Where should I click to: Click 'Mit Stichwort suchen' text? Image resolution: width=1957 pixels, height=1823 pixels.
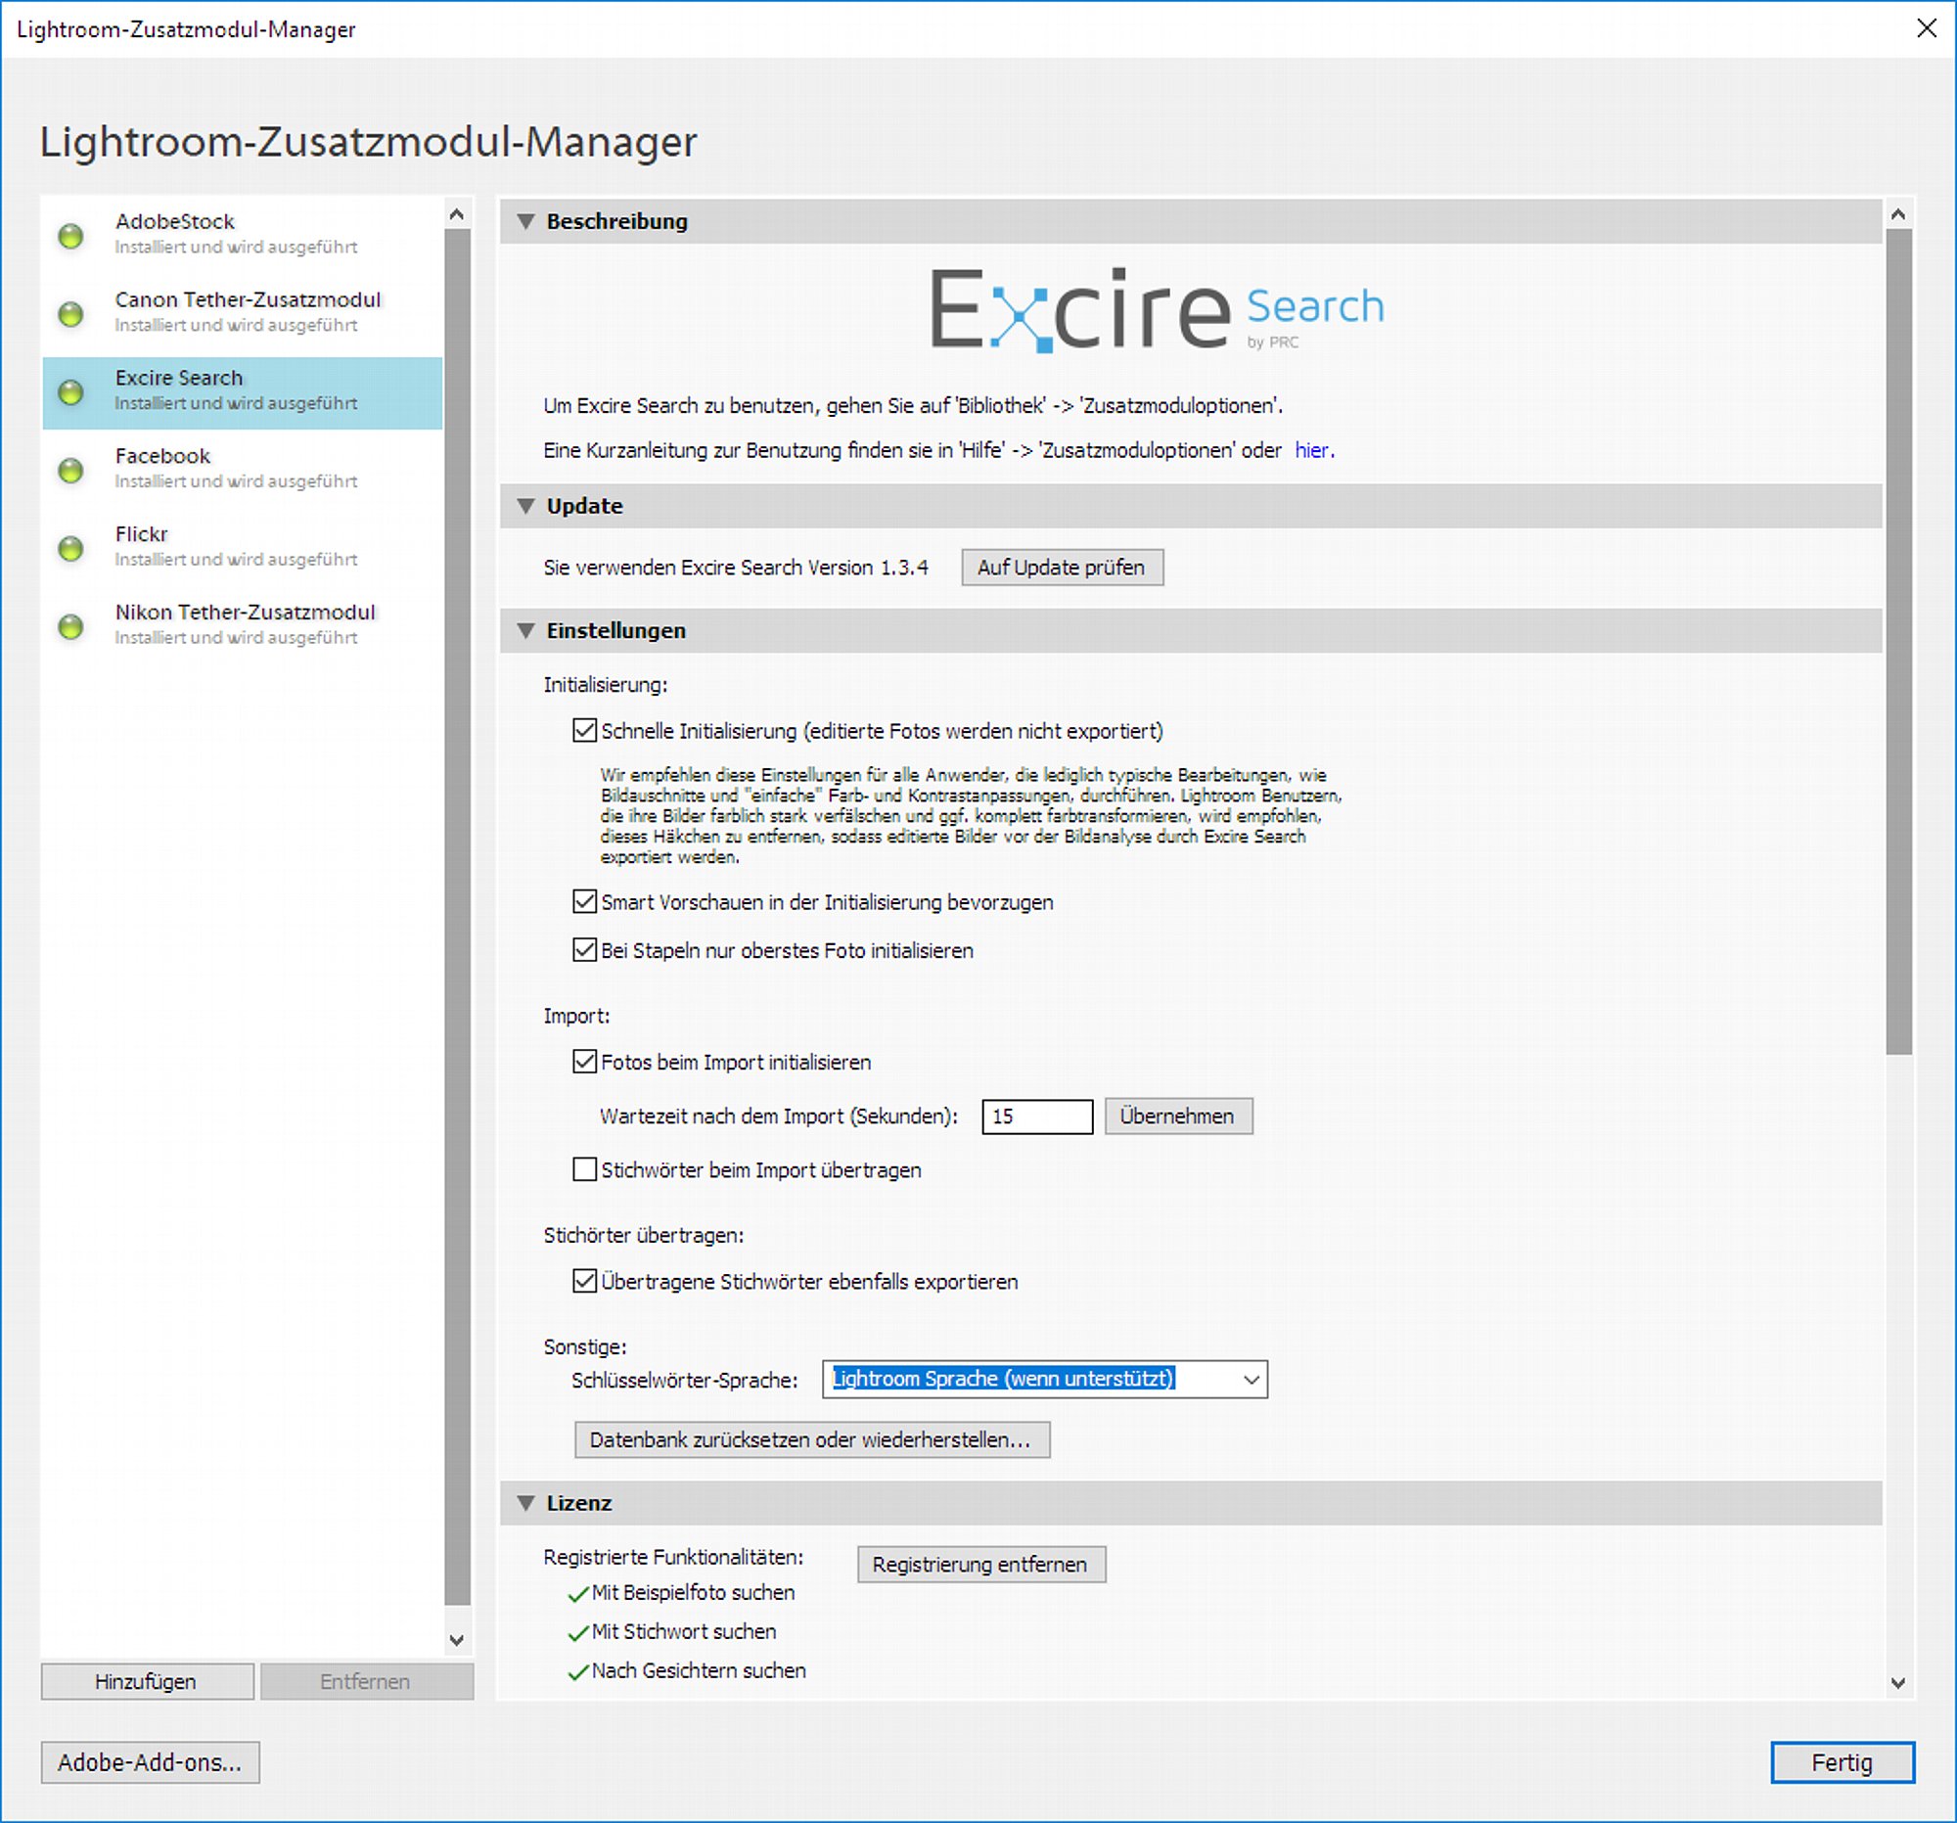point(683,1632)
